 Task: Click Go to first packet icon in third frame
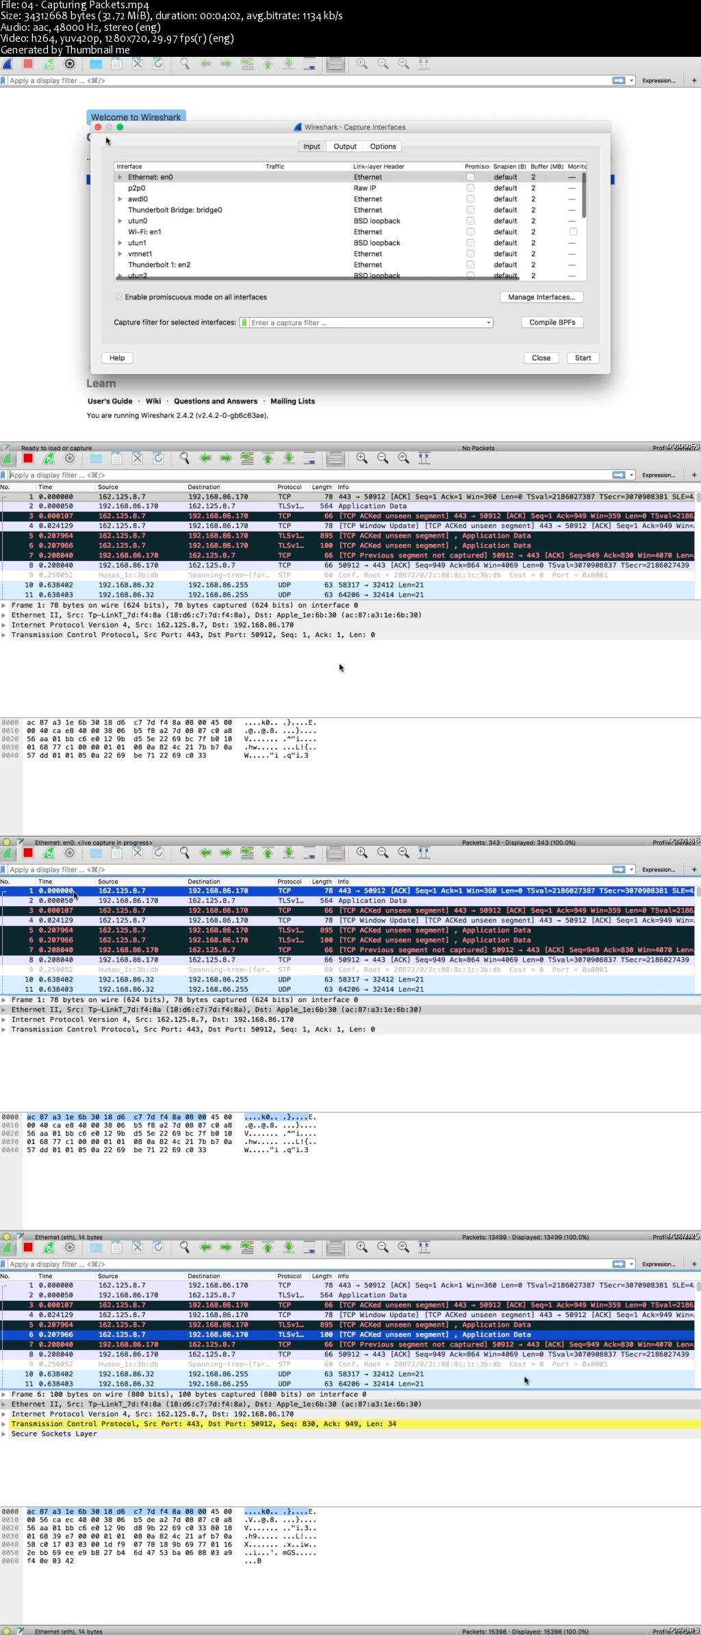click(268, 853)
